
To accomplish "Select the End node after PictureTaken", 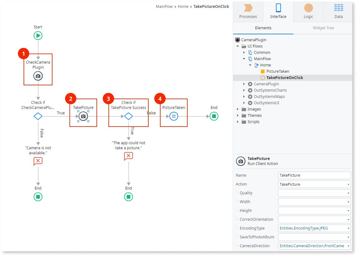I will coord(214,116).
